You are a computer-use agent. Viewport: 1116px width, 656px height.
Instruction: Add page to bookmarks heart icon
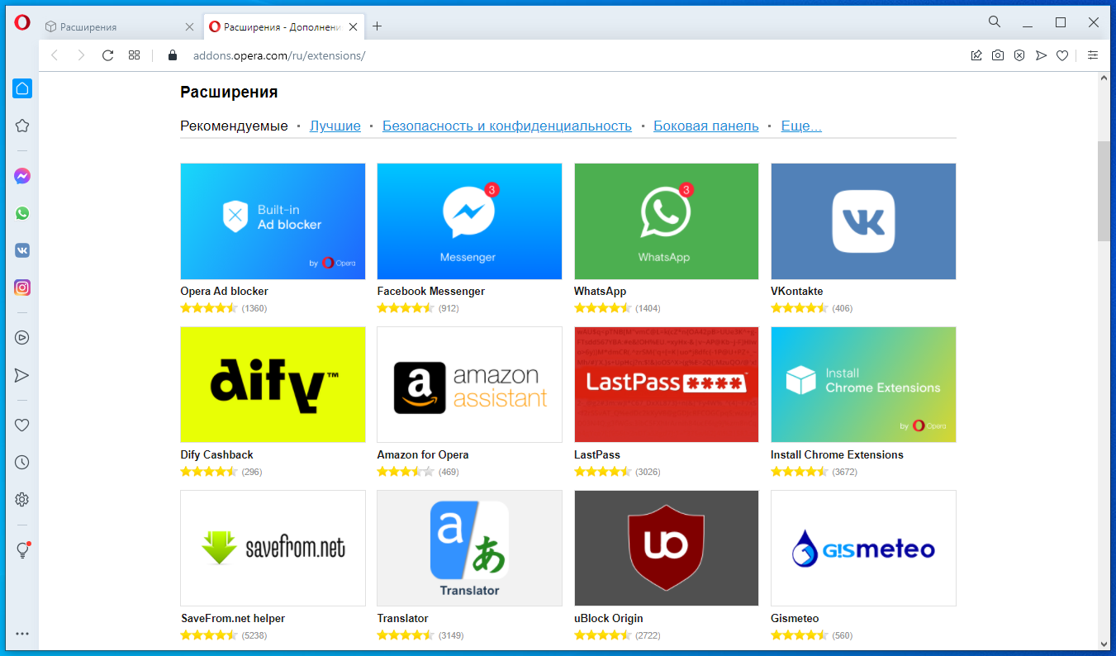point(1062,55)
